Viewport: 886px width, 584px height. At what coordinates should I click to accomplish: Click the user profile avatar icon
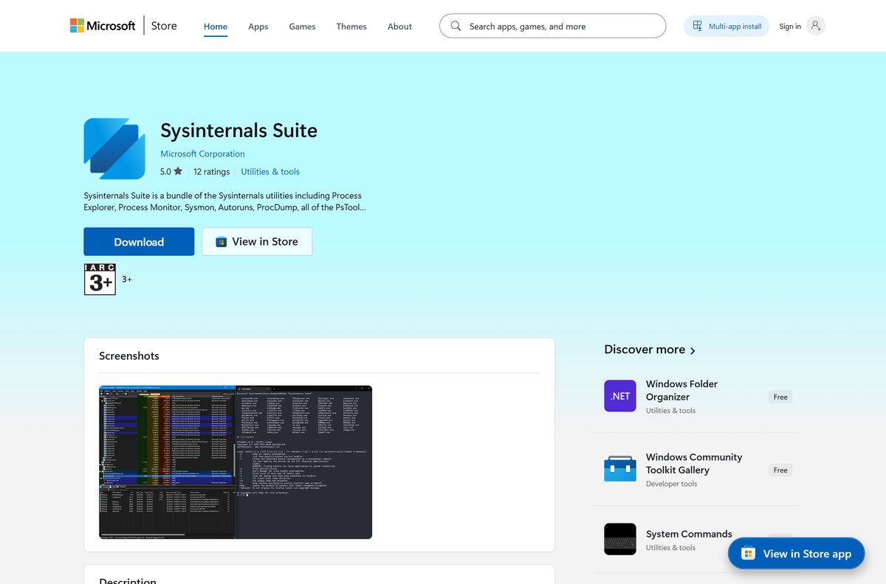pyautogui.click(x=815, y=26)
